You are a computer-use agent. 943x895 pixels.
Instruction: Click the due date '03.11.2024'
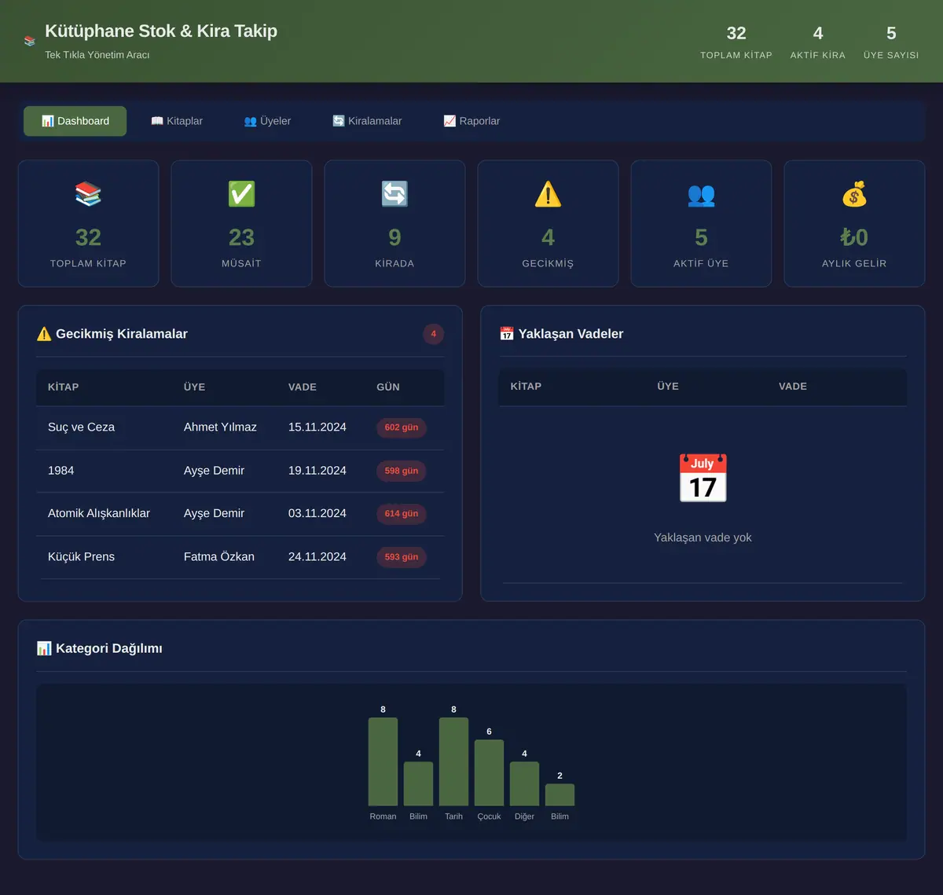point(317,513)
